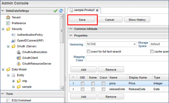Click the green checkmark icon in MetaDataSettings header
The width and height of the screenshot is (169, 103).
click(x=56, y=11)
